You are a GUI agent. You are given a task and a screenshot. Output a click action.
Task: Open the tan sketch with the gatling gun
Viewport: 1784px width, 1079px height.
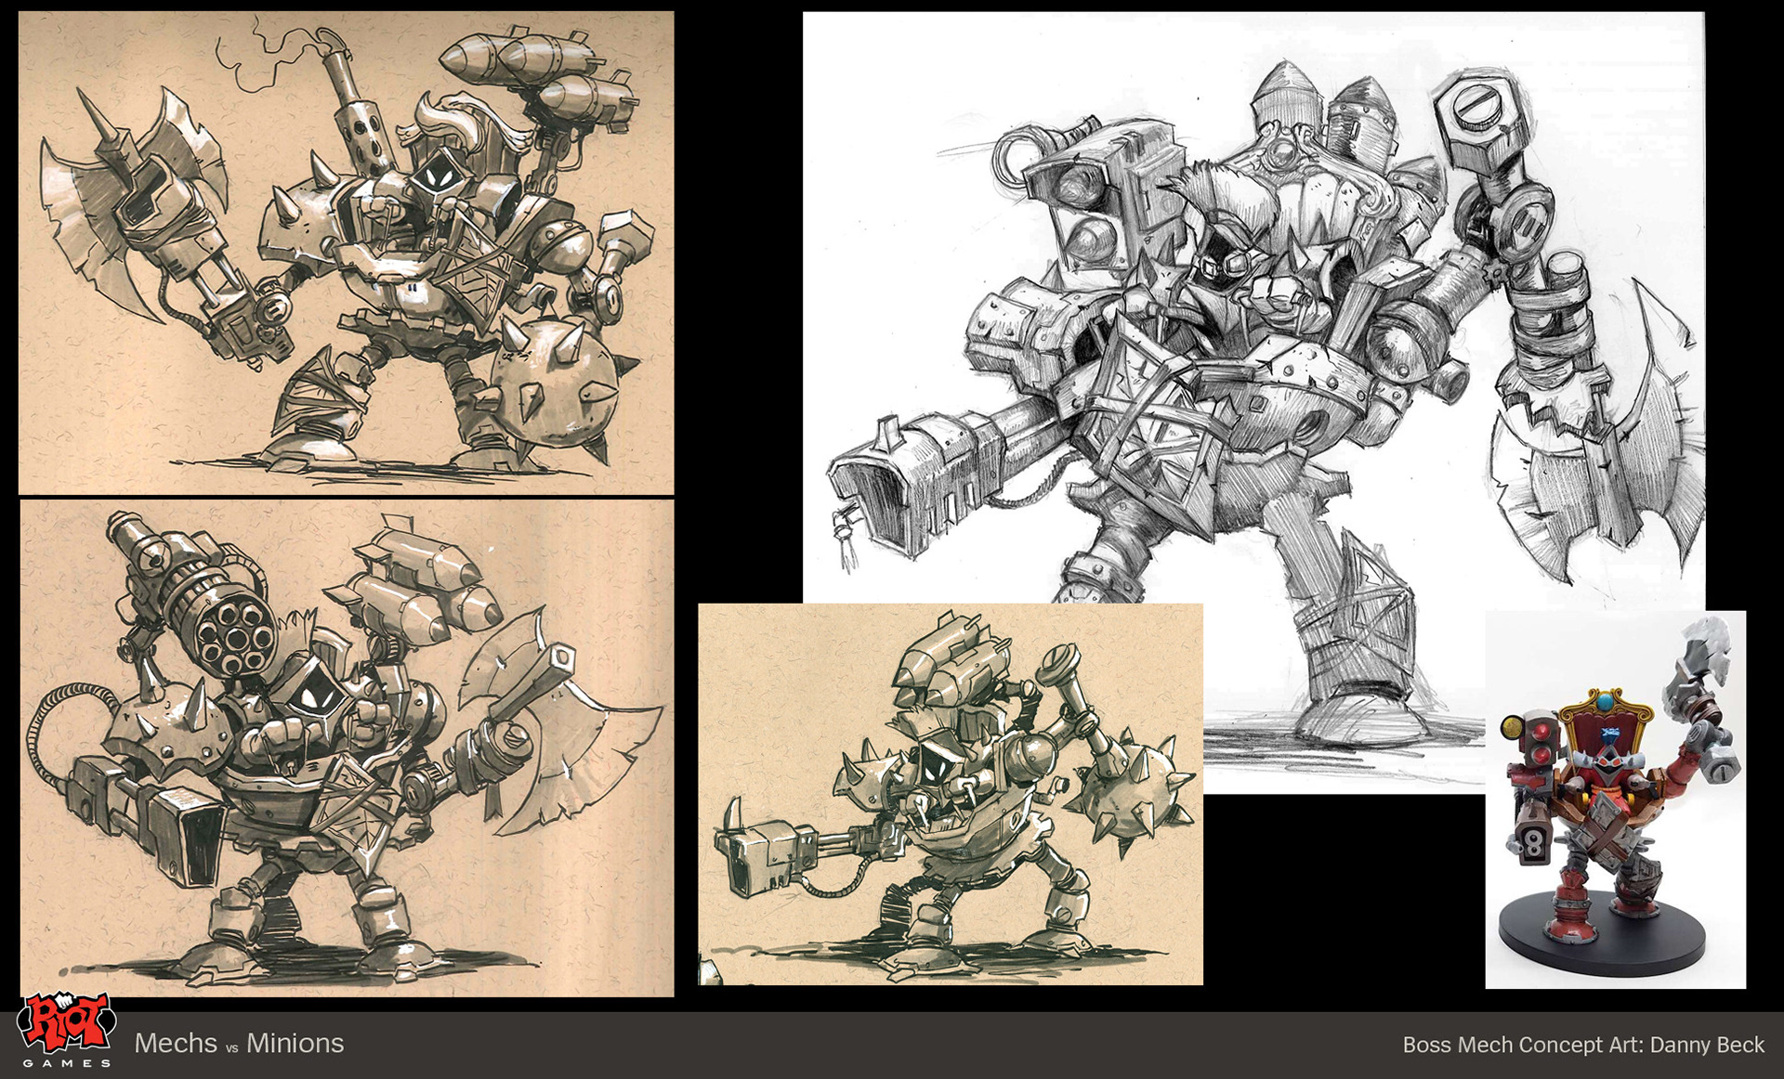click(x=347, y=748)
